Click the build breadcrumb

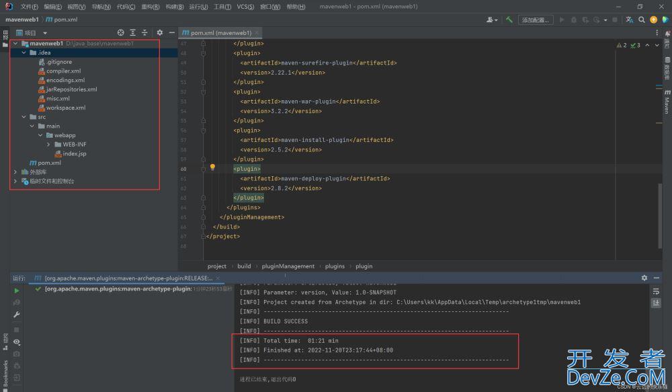(244, 266)
